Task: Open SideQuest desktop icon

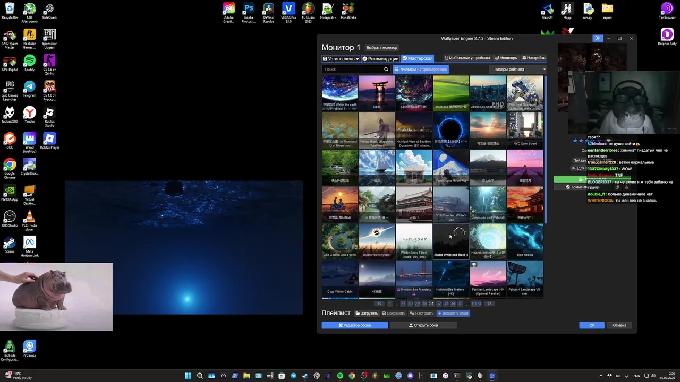Action: [x=49, y=11]
